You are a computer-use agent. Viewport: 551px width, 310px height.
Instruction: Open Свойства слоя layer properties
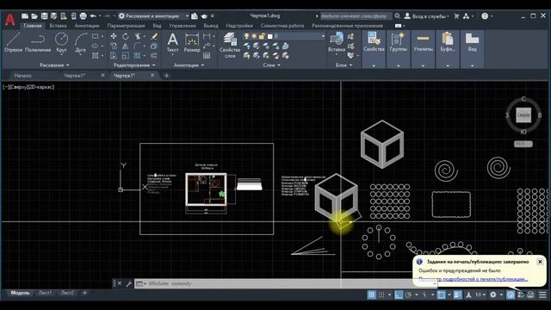230,45
